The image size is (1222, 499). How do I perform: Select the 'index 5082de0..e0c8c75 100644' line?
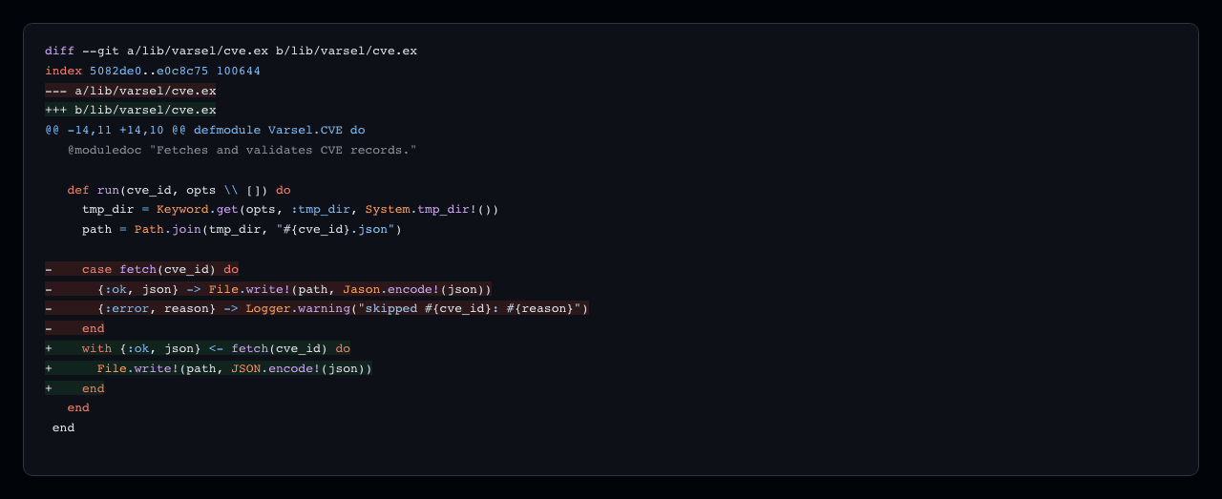point(153,71)
